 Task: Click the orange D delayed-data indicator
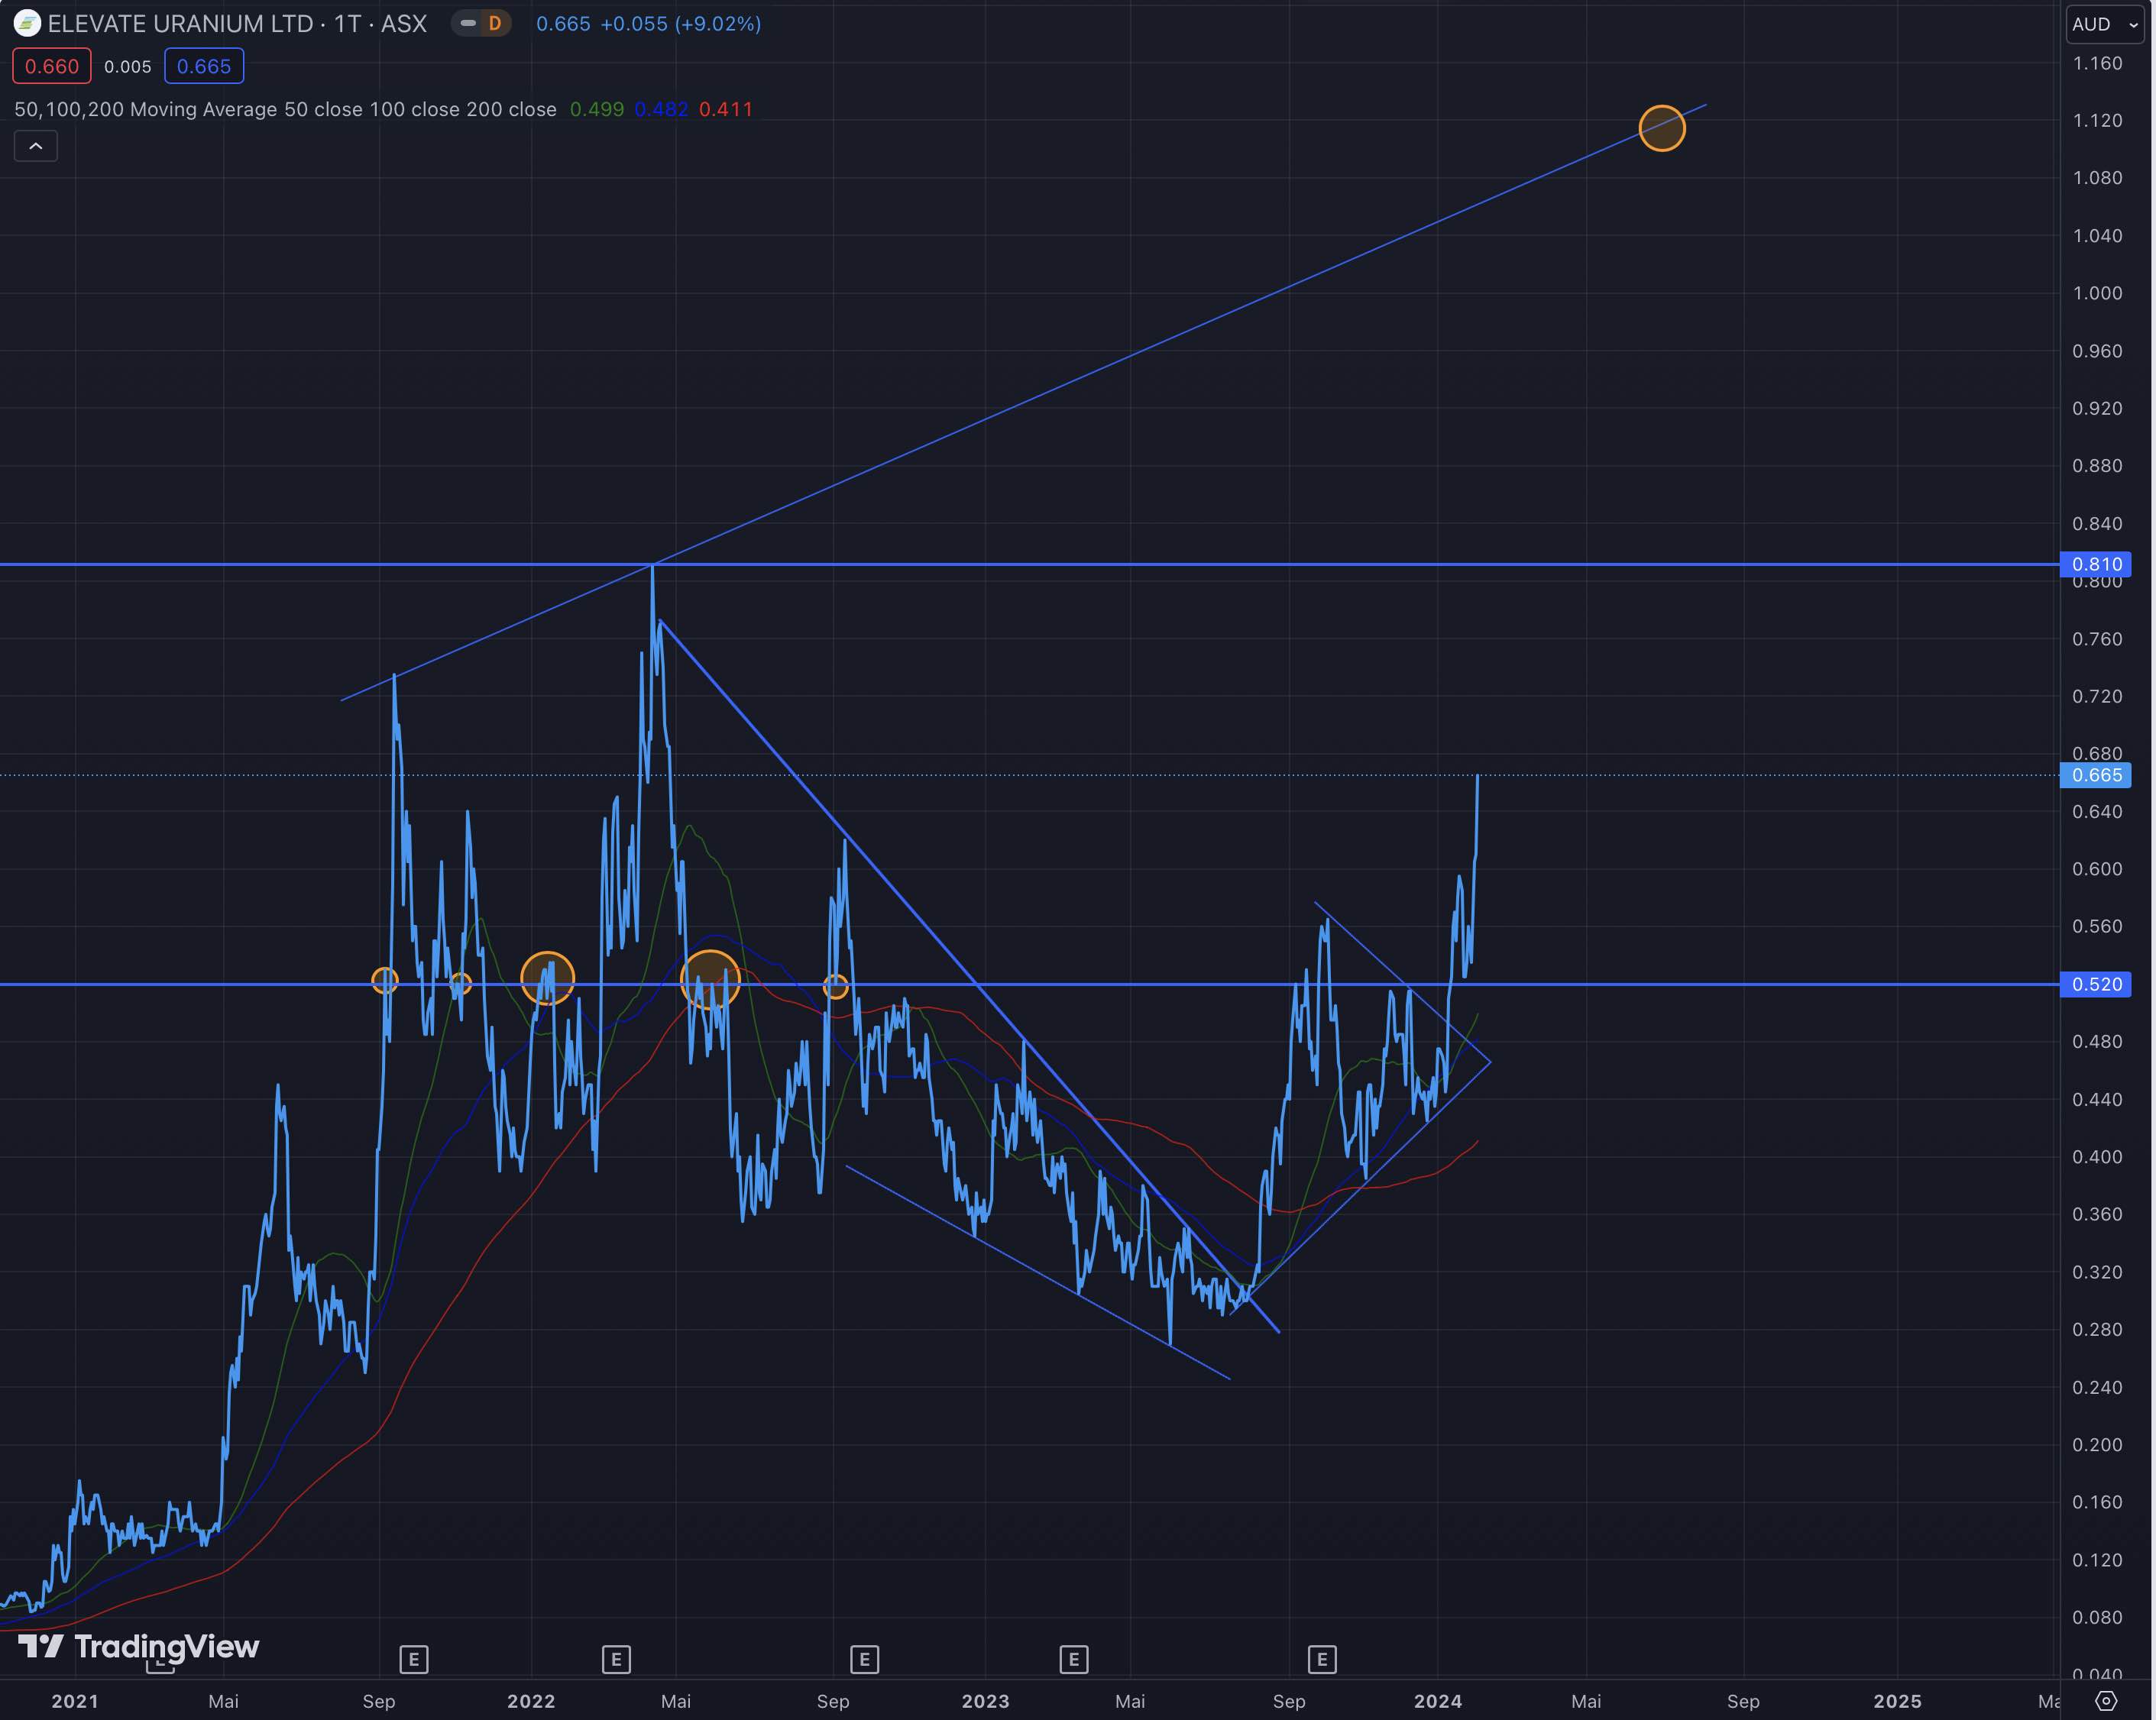coord(494,23)
